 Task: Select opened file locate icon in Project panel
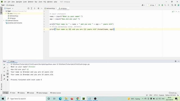tap(28, 8)
